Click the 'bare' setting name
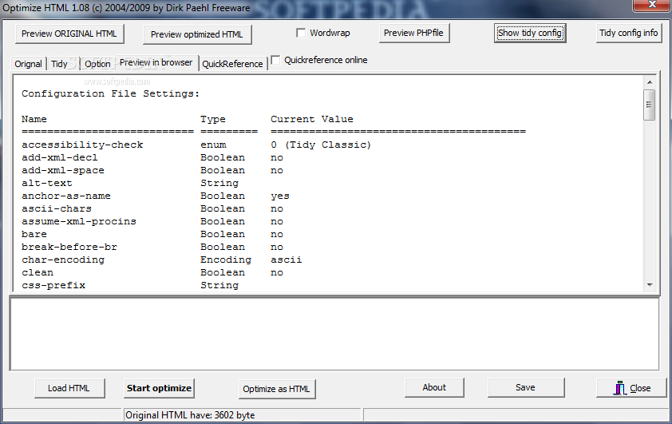The image size is (672, 424). pos(34,234)
